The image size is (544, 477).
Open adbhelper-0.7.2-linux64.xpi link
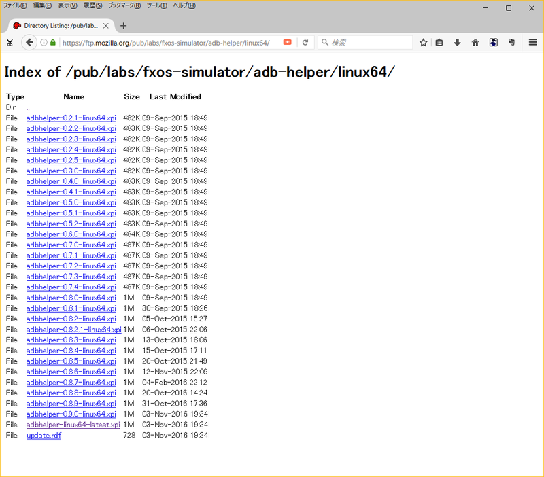click(x=71, y=266)
